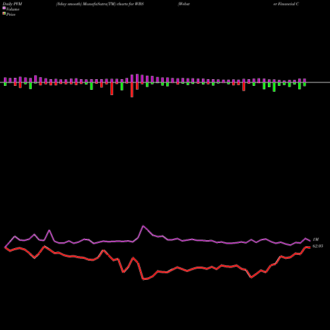Click the '1M' volume value label
Image resolution: width=330 pixels, height=330 pixels.
(315, 240)
